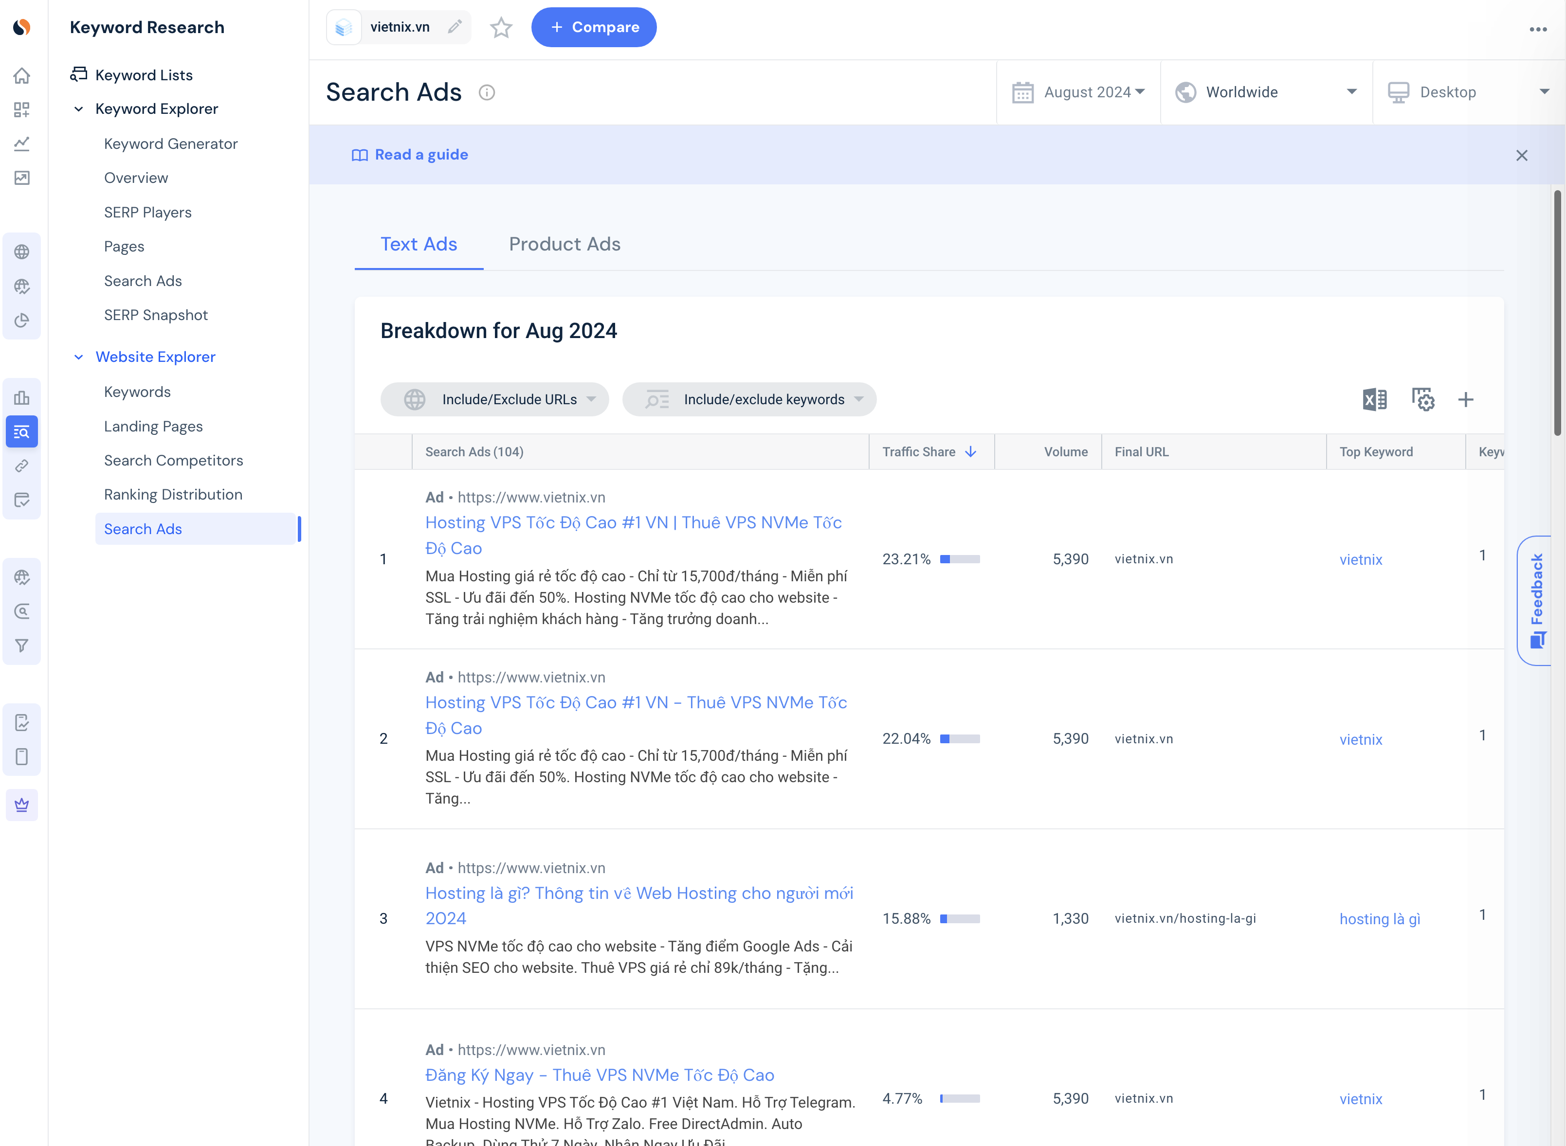This screenshot has width=1566, height=1146.
Task: Open Landing Pages in sidebar
Action: click(153, 427)
